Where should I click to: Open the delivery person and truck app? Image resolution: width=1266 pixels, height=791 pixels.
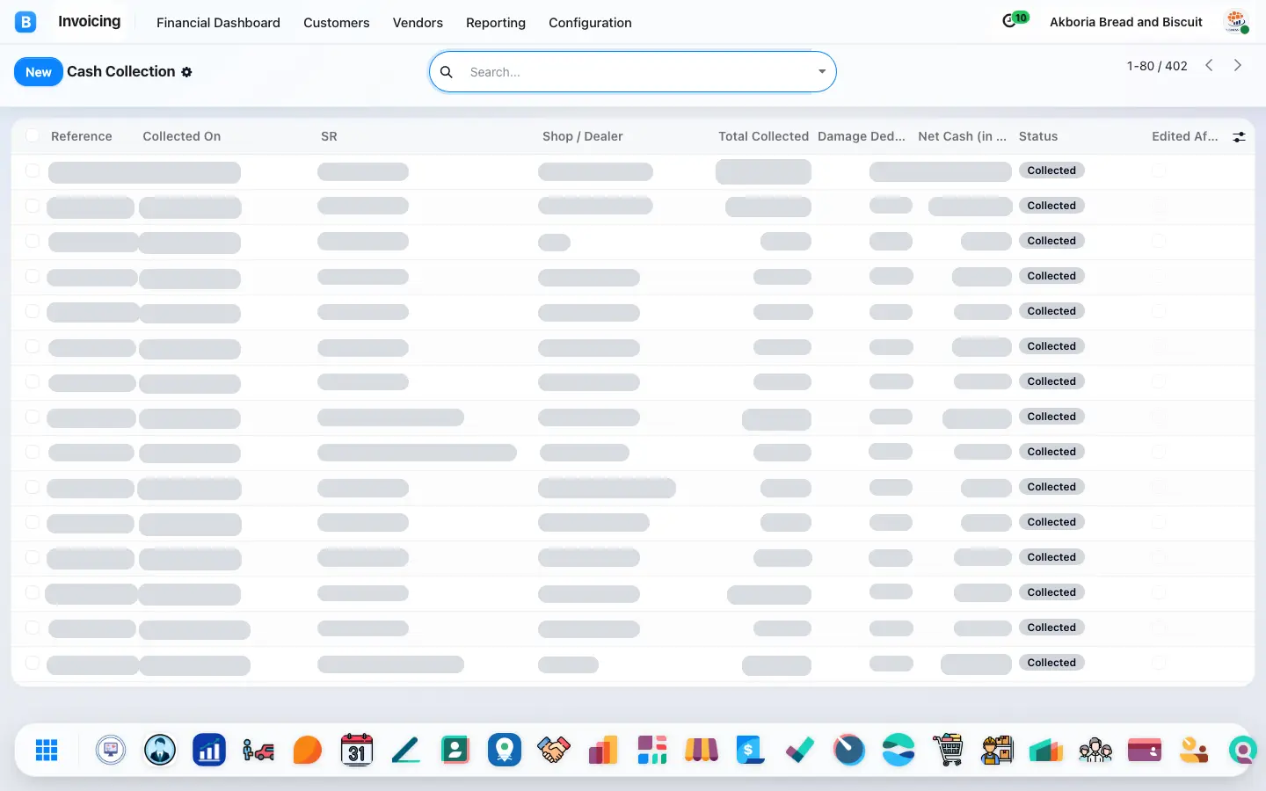pyautogui.click(x=258, y=750)
